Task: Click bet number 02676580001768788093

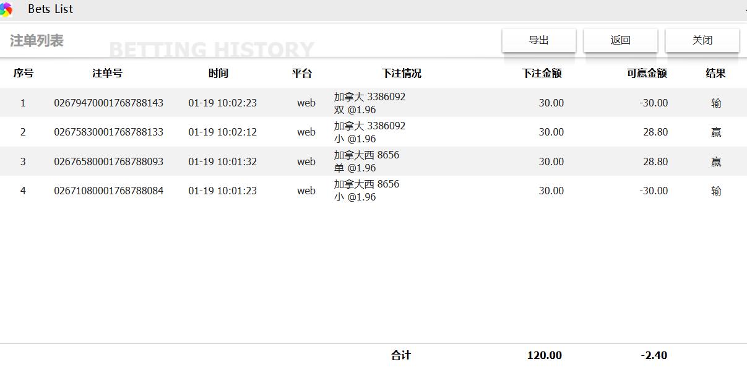Action: click(108, 161)
